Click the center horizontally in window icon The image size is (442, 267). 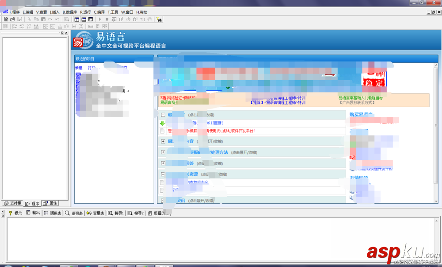(x=46, y=26)
